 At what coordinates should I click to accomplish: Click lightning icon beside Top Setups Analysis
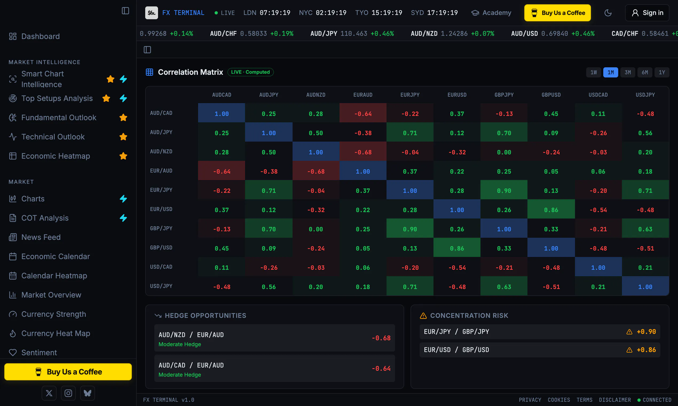coord(123,98)
